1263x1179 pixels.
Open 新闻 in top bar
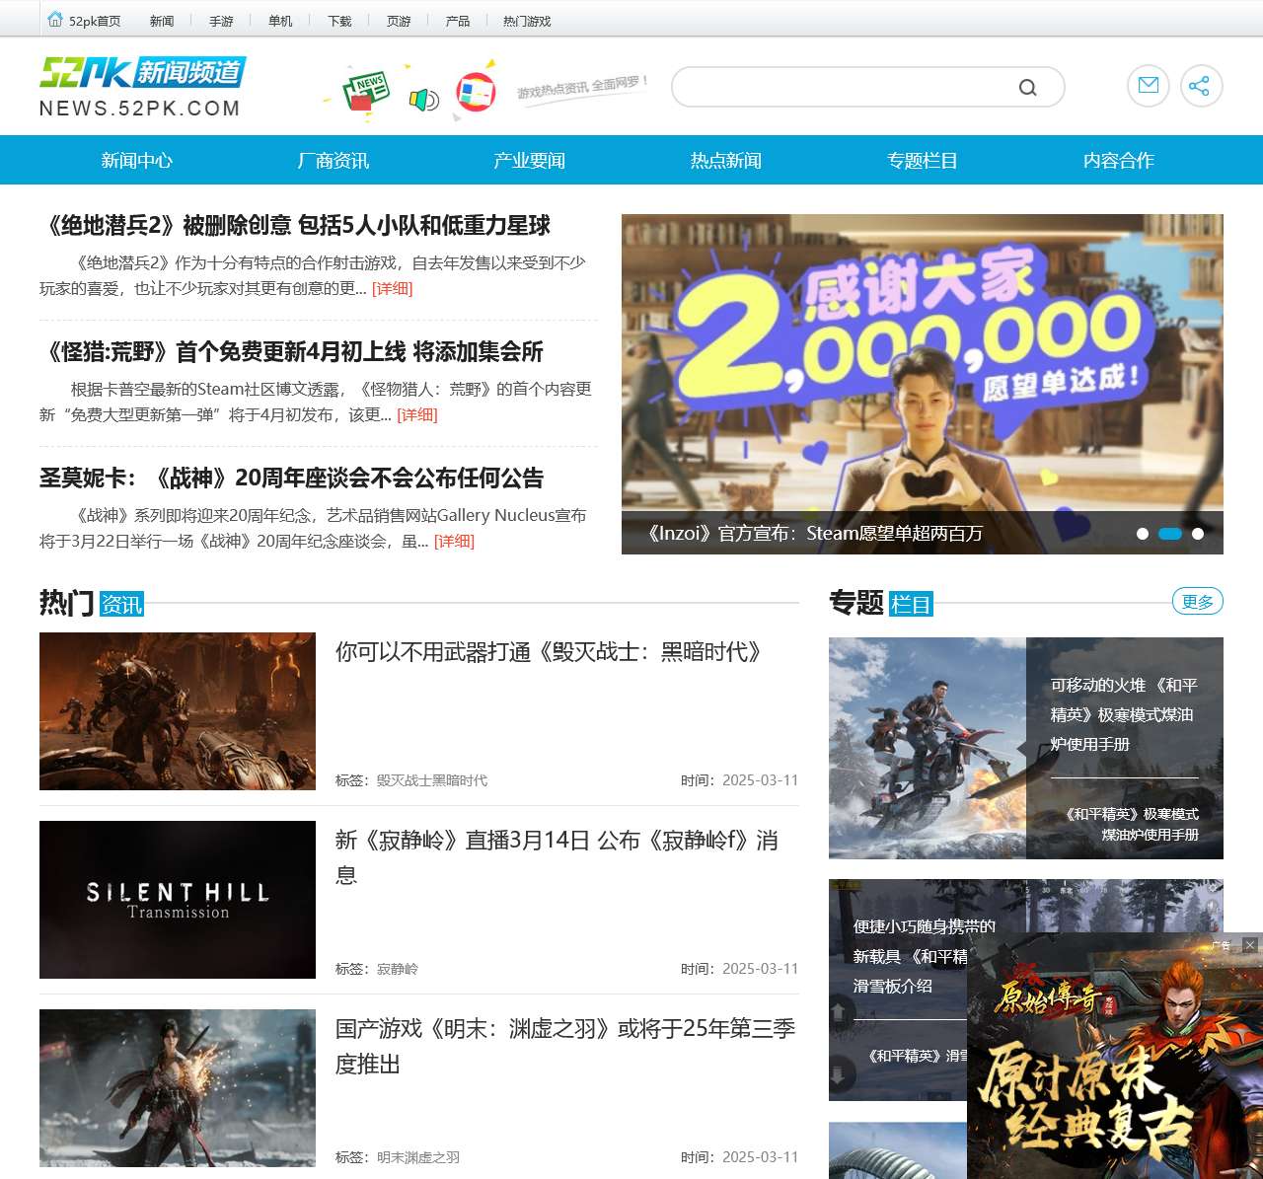pyautogui.click(x=162, y=21)
